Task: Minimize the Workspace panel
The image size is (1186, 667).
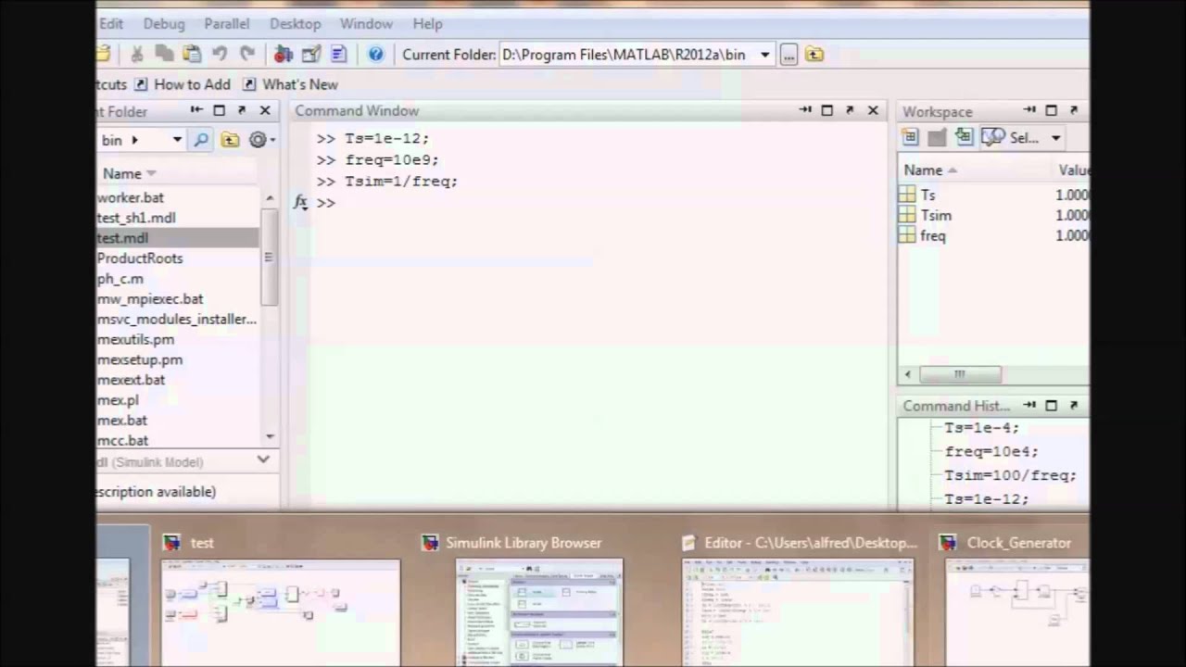Action: click(1029, 110)
